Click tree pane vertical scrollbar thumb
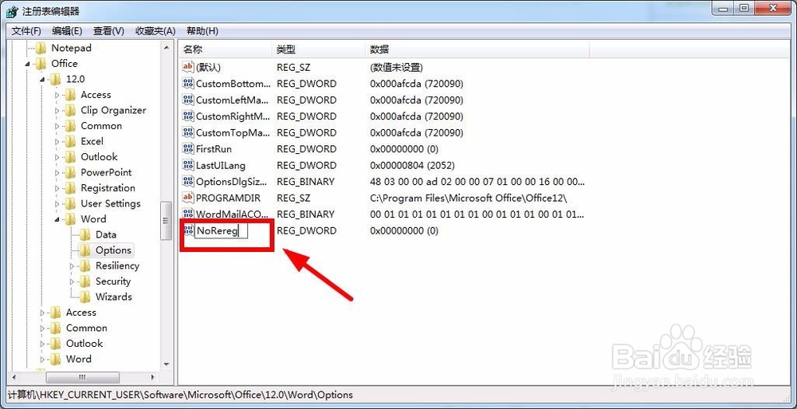 pos(167,220)
